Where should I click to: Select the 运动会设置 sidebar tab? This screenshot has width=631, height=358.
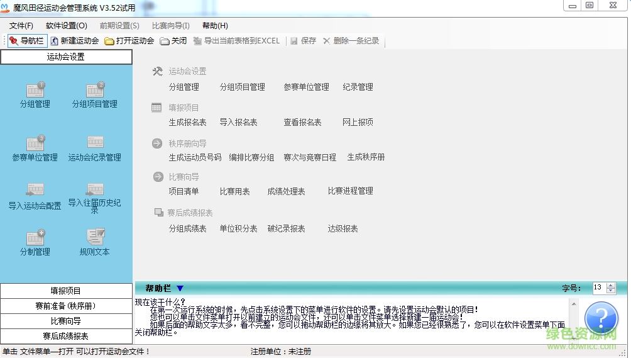pos(66,57)
